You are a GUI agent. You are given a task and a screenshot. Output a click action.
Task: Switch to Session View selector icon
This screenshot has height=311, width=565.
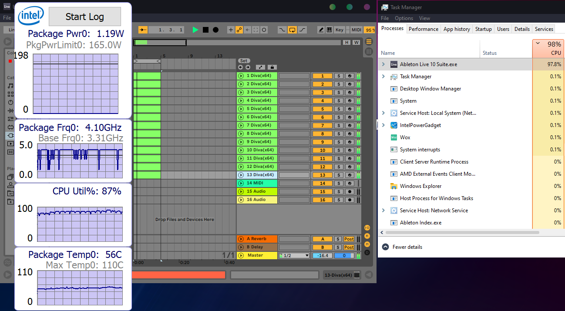point(369,52)
